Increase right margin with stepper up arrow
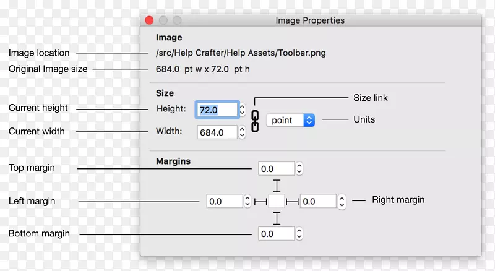The height and width of the screenshot is (271, 495). 342,198
